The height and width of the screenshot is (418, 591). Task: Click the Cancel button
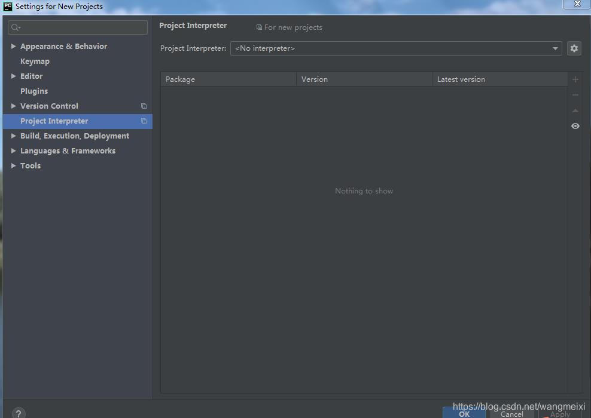click(x=511, y=413)
